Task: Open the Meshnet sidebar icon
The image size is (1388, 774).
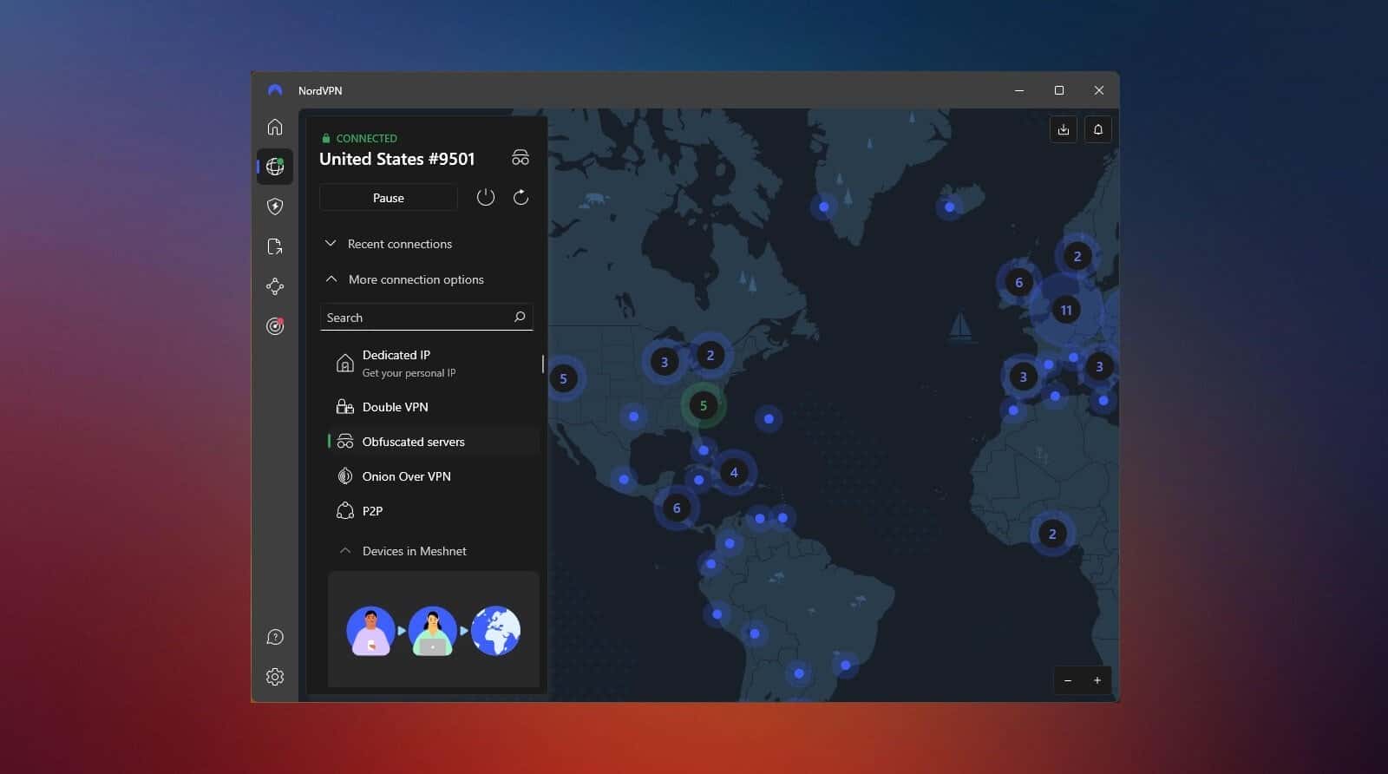Action: pyautogui.click(x=275, y=286)
